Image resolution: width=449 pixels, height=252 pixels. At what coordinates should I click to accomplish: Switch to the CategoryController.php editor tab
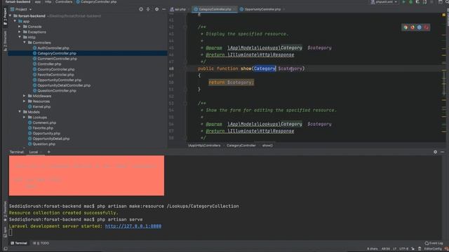[214, 9]
